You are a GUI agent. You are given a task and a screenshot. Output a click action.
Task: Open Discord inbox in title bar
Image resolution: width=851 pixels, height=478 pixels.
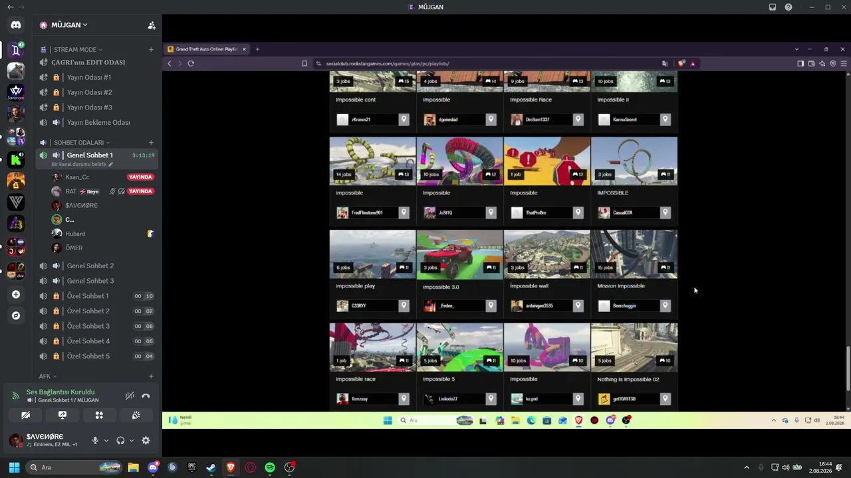click(x=773, y=7)
